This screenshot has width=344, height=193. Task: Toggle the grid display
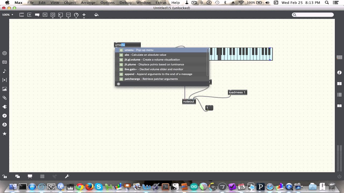tap(42, 176)
